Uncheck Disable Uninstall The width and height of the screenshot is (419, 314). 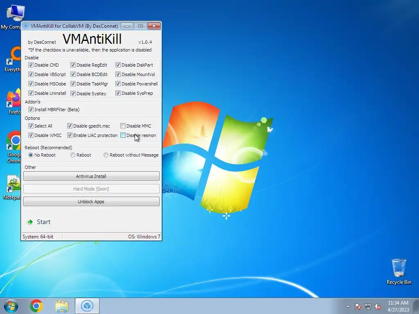coord(31,93)
